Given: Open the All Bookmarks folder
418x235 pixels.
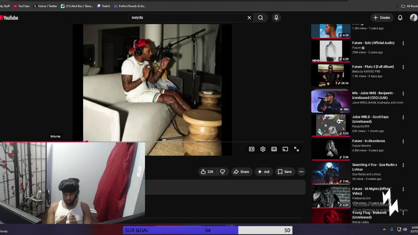Looking at the screenshot, I should (410, 6).
